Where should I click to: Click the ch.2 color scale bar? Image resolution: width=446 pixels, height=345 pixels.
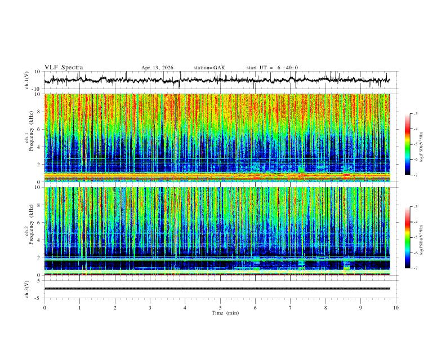coord(408,237)
